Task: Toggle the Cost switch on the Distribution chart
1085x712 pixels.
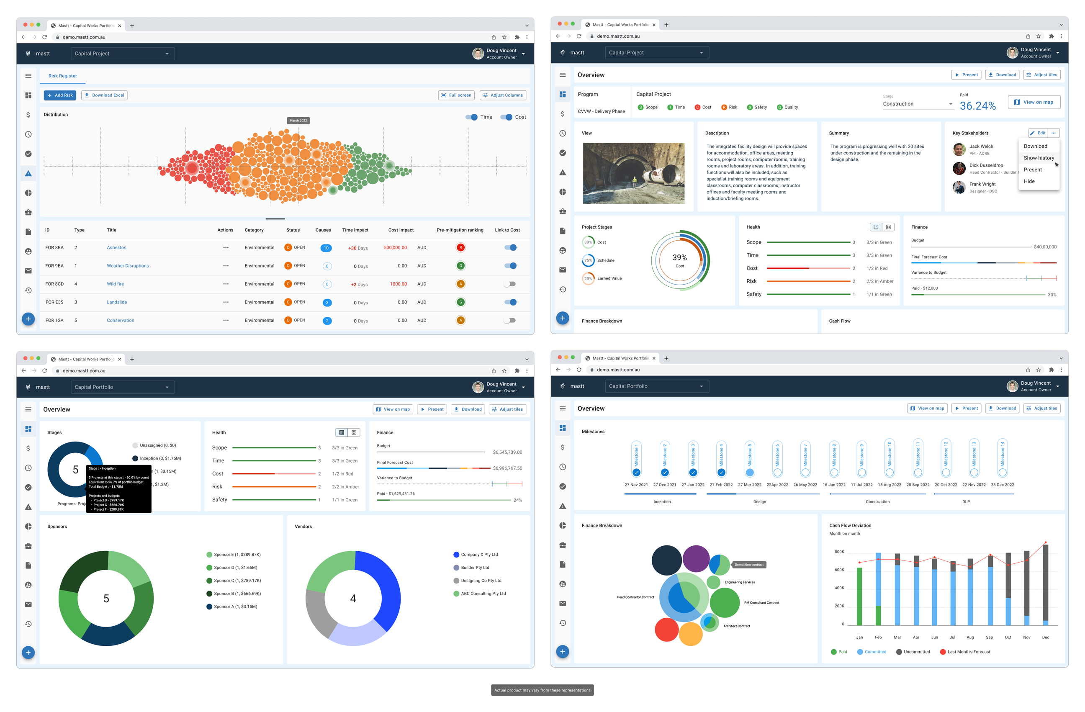Action: click(x=507, y=117)
